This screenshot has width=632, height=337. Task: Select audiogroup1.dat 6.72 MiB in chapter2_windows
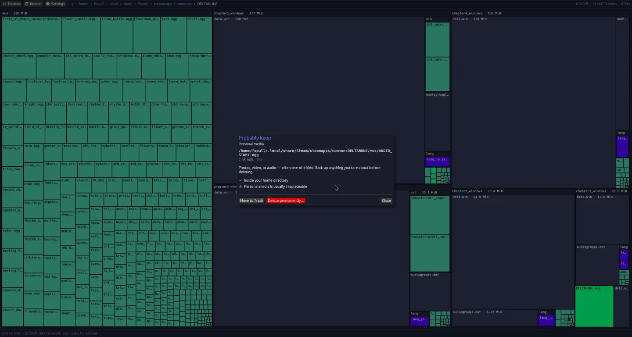[x=495, y=318]
